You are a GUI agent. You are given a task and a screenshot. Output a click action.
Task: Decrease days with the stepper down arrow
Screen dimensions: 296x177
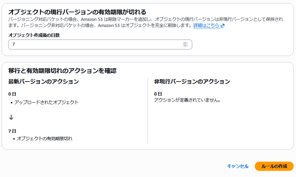click(185, 46)
